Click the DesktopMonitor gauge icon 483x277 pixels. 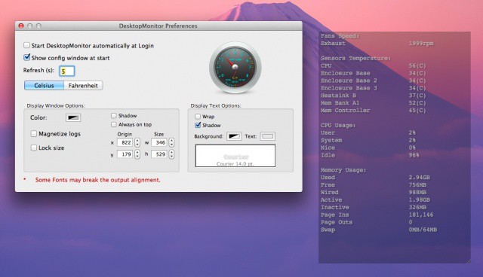pos(235,68)
